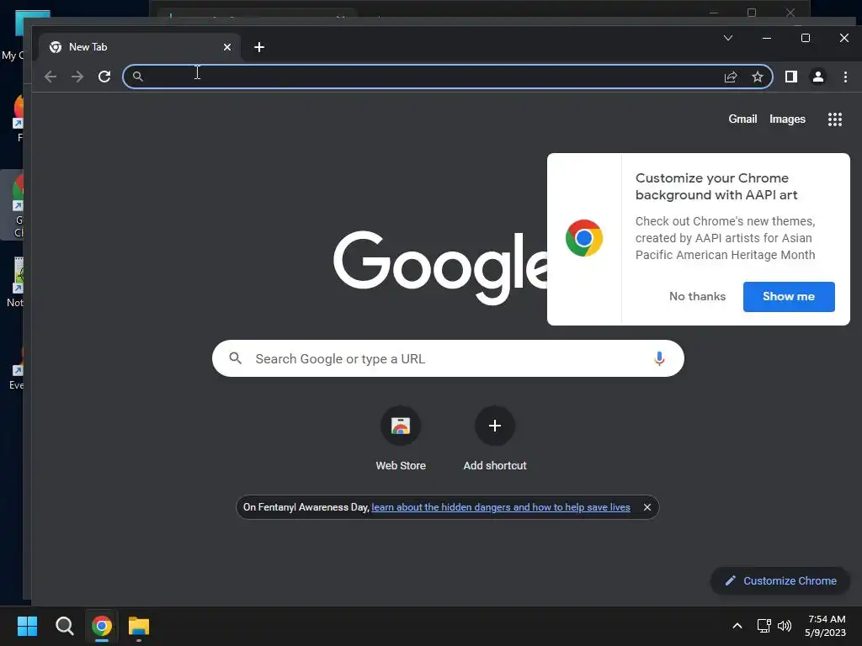Screen dimensions: 862x646
Task: Decline the promo with No thanks
Action: [697, 297]
